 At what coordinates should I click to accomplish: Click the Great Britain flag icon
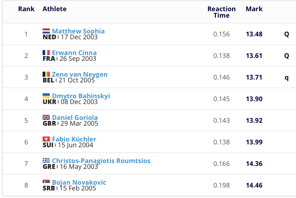(46, 118)
